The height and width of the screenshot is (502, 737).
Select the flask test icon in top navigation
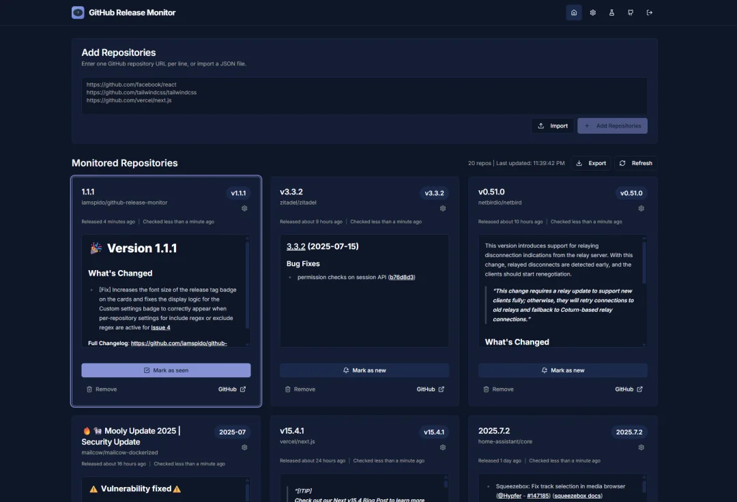click(x=611, y=12)
